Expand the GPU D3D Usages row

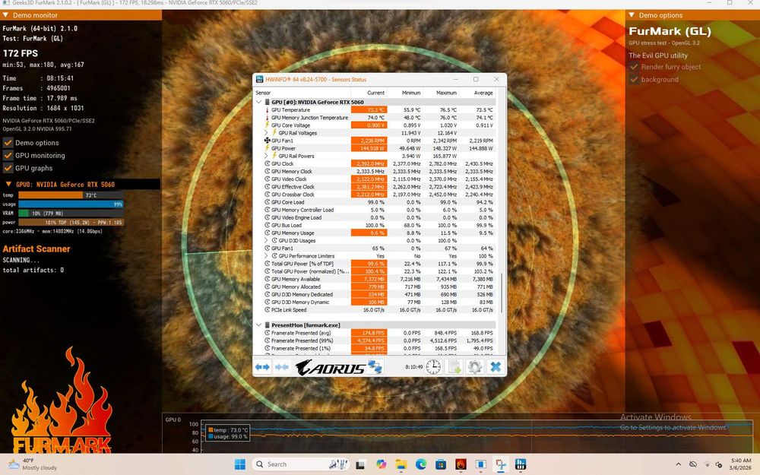(266, 240)
